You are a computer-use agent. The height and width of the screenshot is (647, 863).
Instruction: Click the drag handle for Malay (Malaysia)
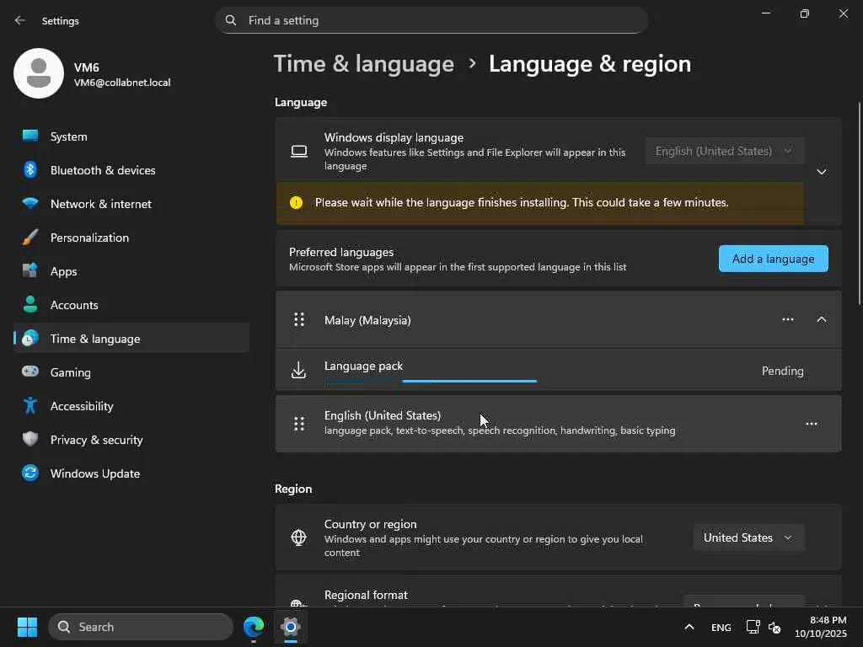tap(299, 319)
